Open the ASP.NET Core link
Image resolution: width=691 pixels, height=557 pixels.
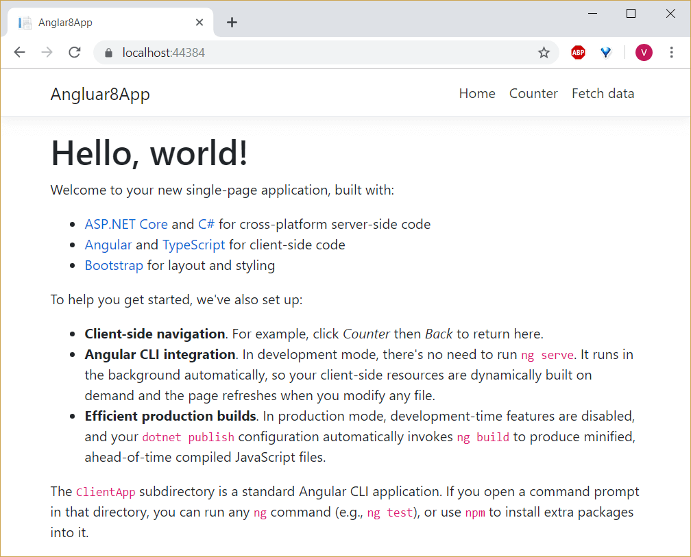click(x=126, y=224)
